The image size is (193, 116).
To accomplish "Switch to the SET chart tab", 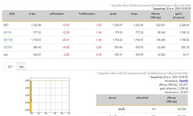I will pyautogui.click(x=10, y=66).
